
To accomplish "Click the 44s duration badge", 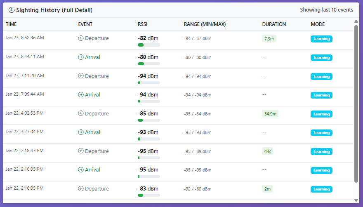I will point(267,151).
